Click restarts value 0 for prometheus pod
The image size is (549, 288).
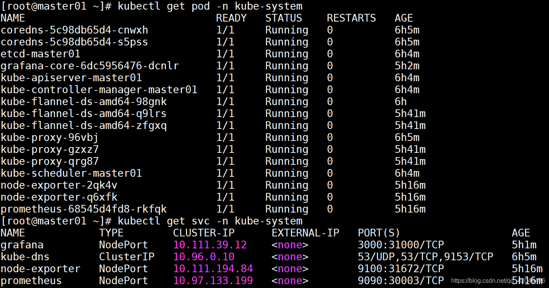[x=330, y=209]
